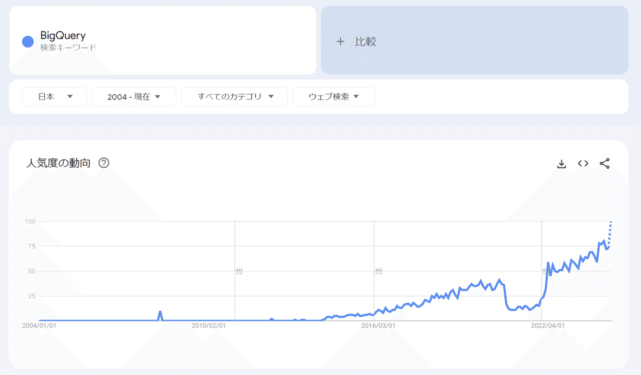Click the plus icon in the 比較 card

point(340,42)
